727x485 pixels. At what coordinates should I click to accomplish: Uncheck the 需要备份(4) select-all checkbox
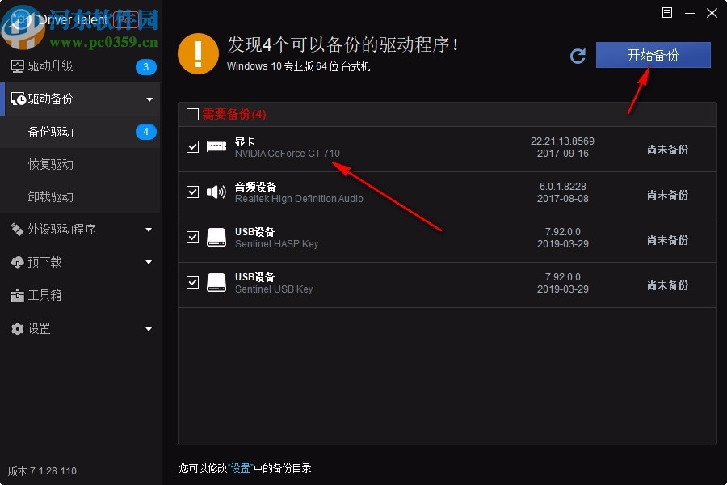(x=193, y=114)
